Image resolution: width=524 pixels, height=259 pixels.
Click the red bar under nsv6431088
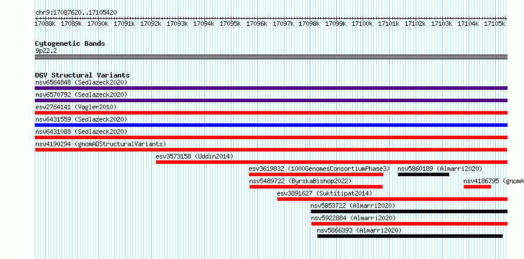(271, 137)
